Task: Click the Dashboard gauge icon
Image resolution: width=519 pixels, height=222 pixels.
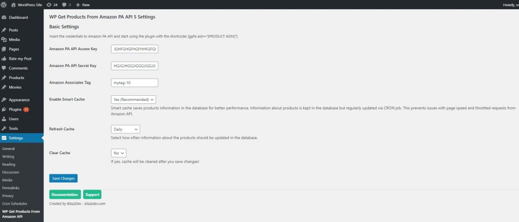Action: coord(4,18)
